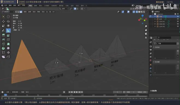Open the shading options dropdown arrow
Screen dimensions: 180x105
(x=146, y=12)
